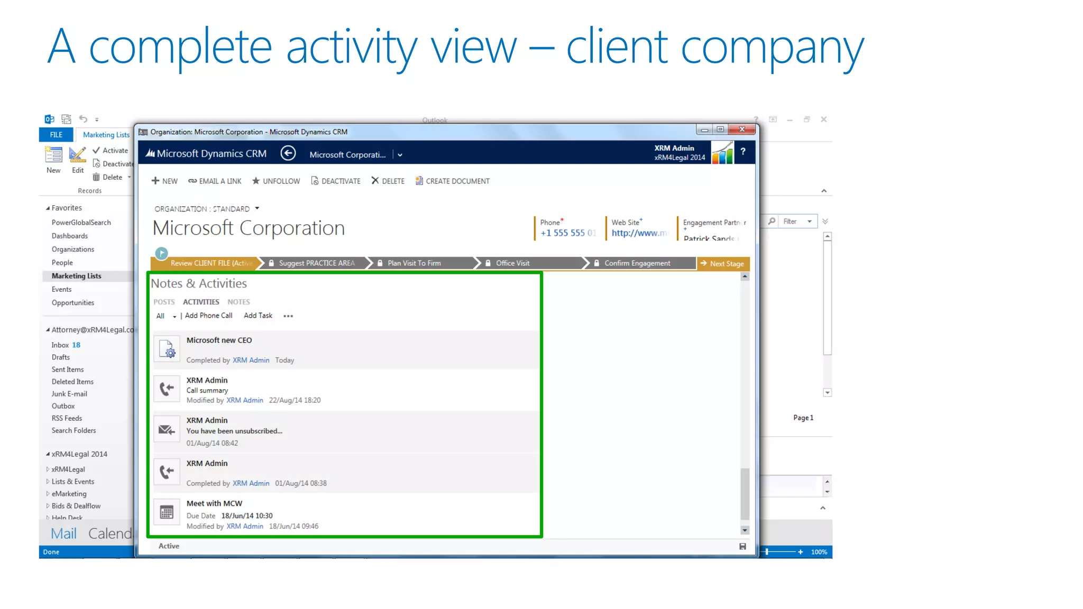This screenshot has height=609, width=1083.
Task: Click Deactivate in Outlook ribbon
Action: [x=113, y=163]
